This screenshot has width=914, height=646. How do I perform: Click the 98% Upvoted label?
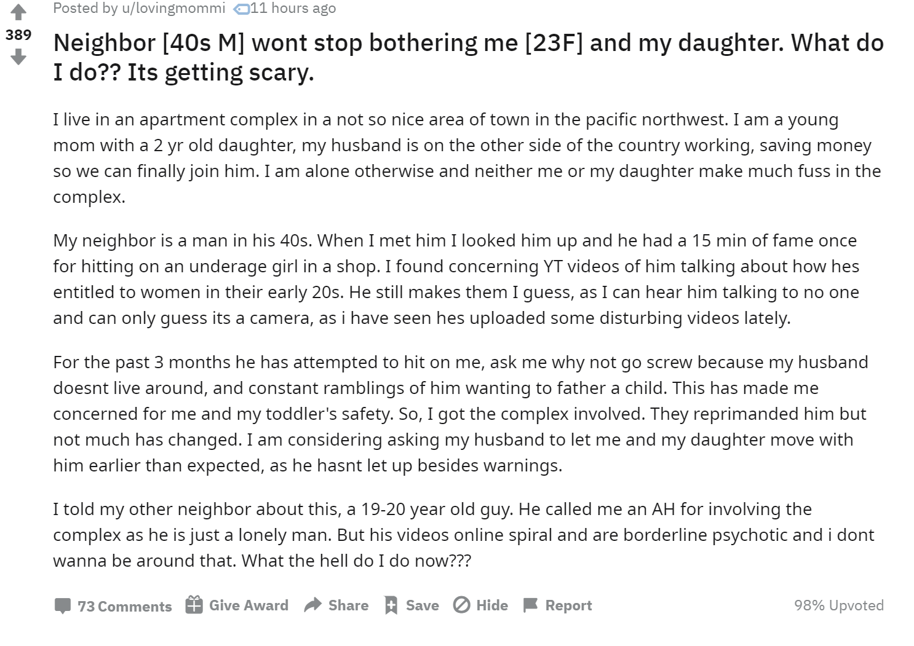tap(839, 605)
